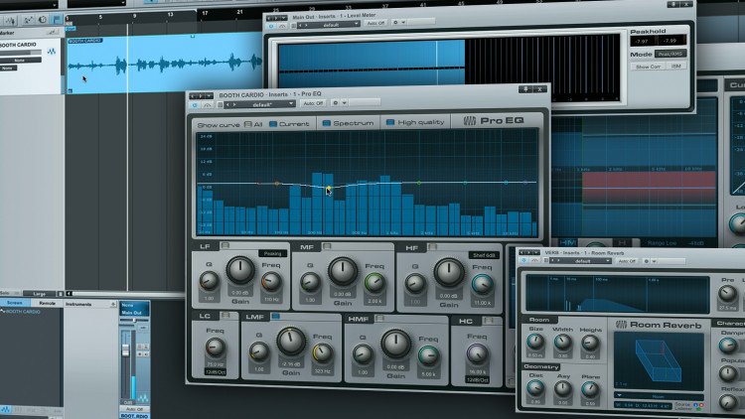Enable the HC high cut toggle
This screenshot has height=419, width=745.
point(488,321)
